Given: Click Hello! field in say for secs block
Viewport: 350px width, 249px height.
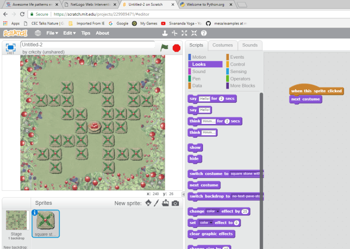Looking at the screenshot, I should click(x=204, y=99).
